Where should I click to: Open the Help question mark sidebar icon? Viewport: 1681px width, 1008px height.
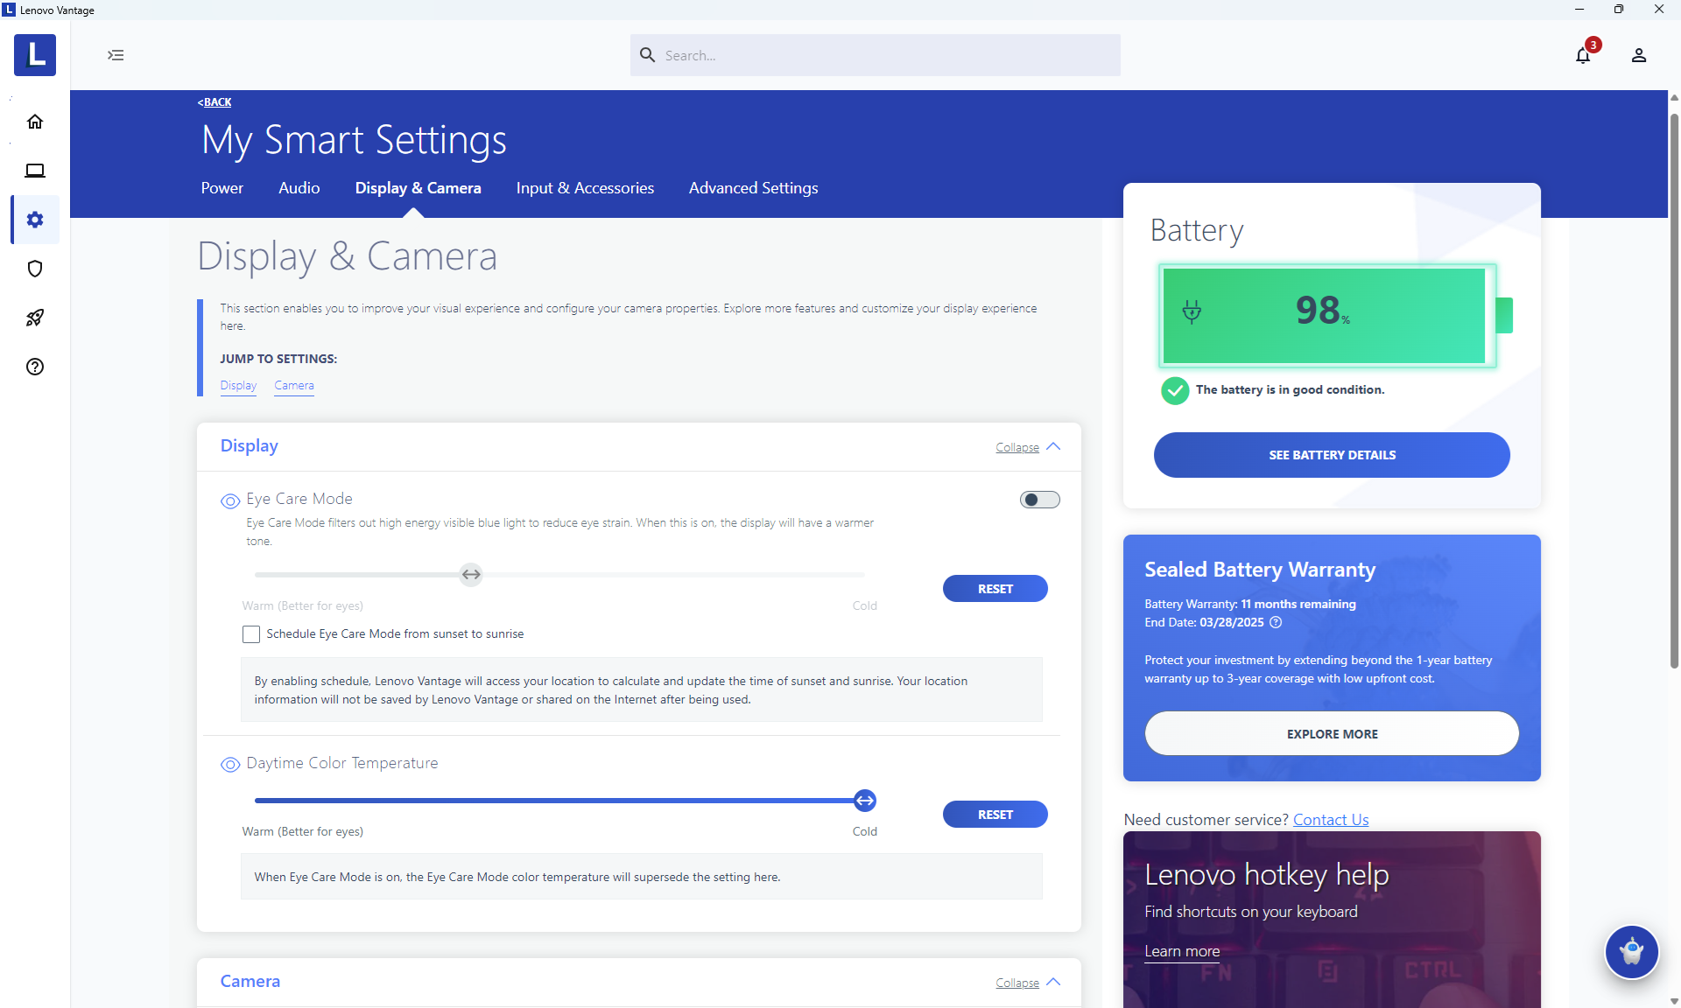click(x=35, y=367)
